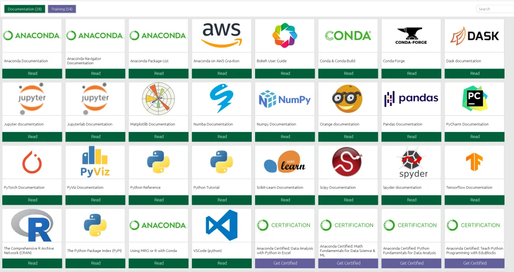Click Read under Matplotlib Documentation
This screenshot has width=514, height=272.
click(158, 137)
